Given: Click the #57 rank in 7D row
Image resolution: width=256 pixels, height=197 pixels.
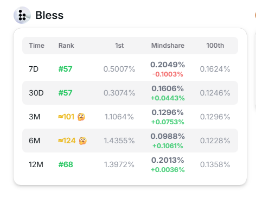Looking at the screenshot, I should (x=65, y=69).
